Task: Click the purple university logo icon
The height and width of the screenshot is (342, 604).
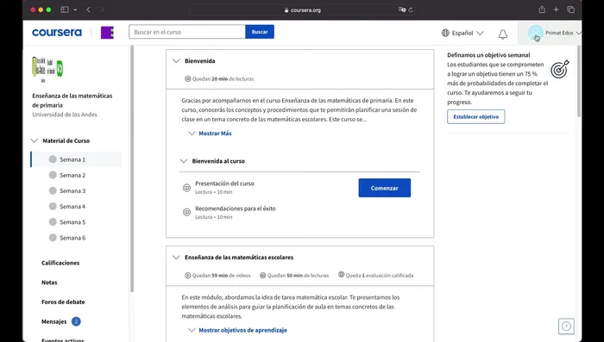Action: 107,33
